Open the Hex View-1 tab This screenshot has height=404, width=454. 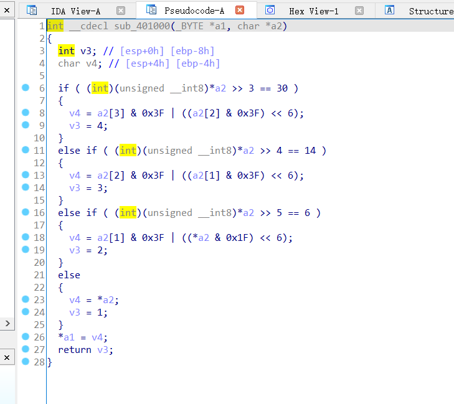click(313, 11)
